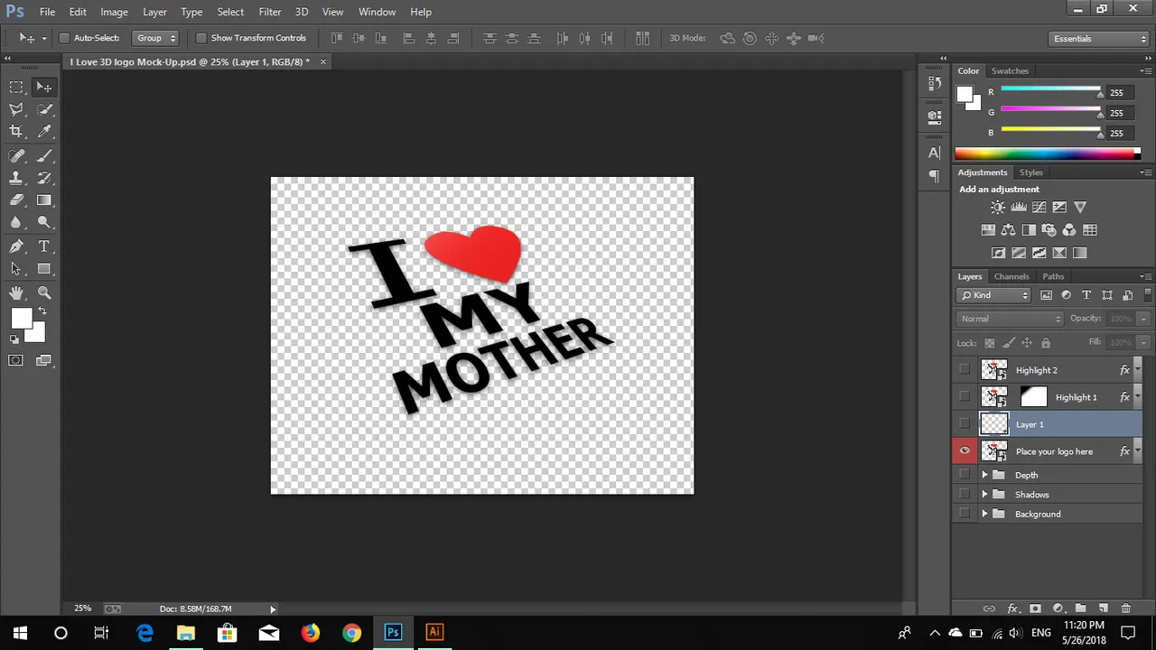Open the Normal blend mode dropdown
The width and height of the screenshot is (1156, 650).
pos(1011,319)
